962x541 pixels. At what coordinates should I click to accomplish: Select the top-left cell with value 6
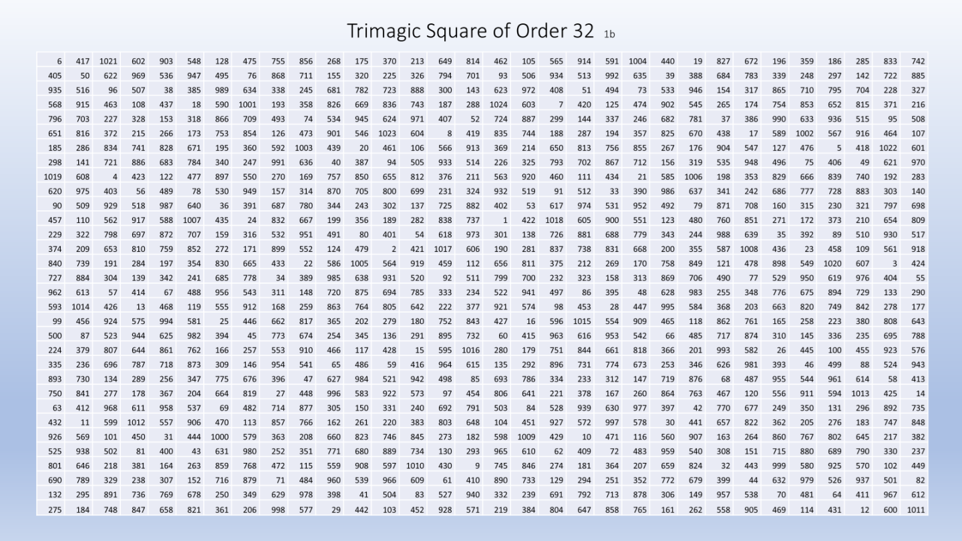tap(50, 61)
